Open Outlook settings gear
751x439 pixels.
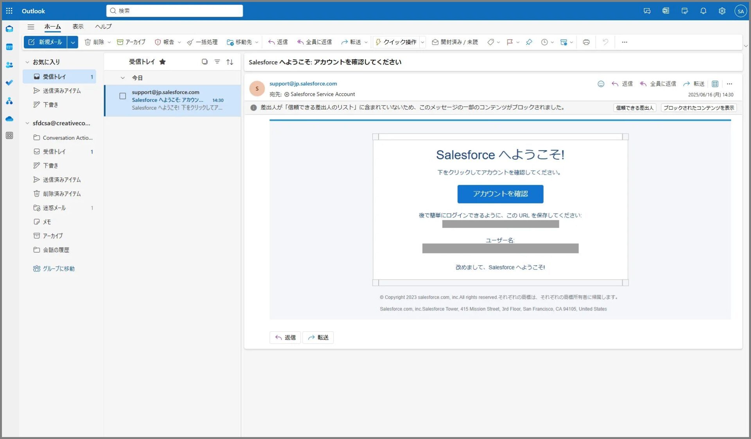pyautogui.click(x=722, y=11)
